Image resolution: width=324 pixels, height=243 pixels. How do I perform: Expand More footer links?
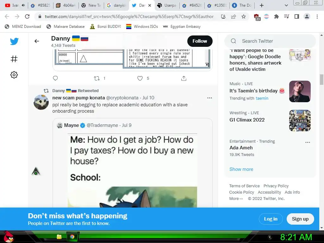coord(236,199)
